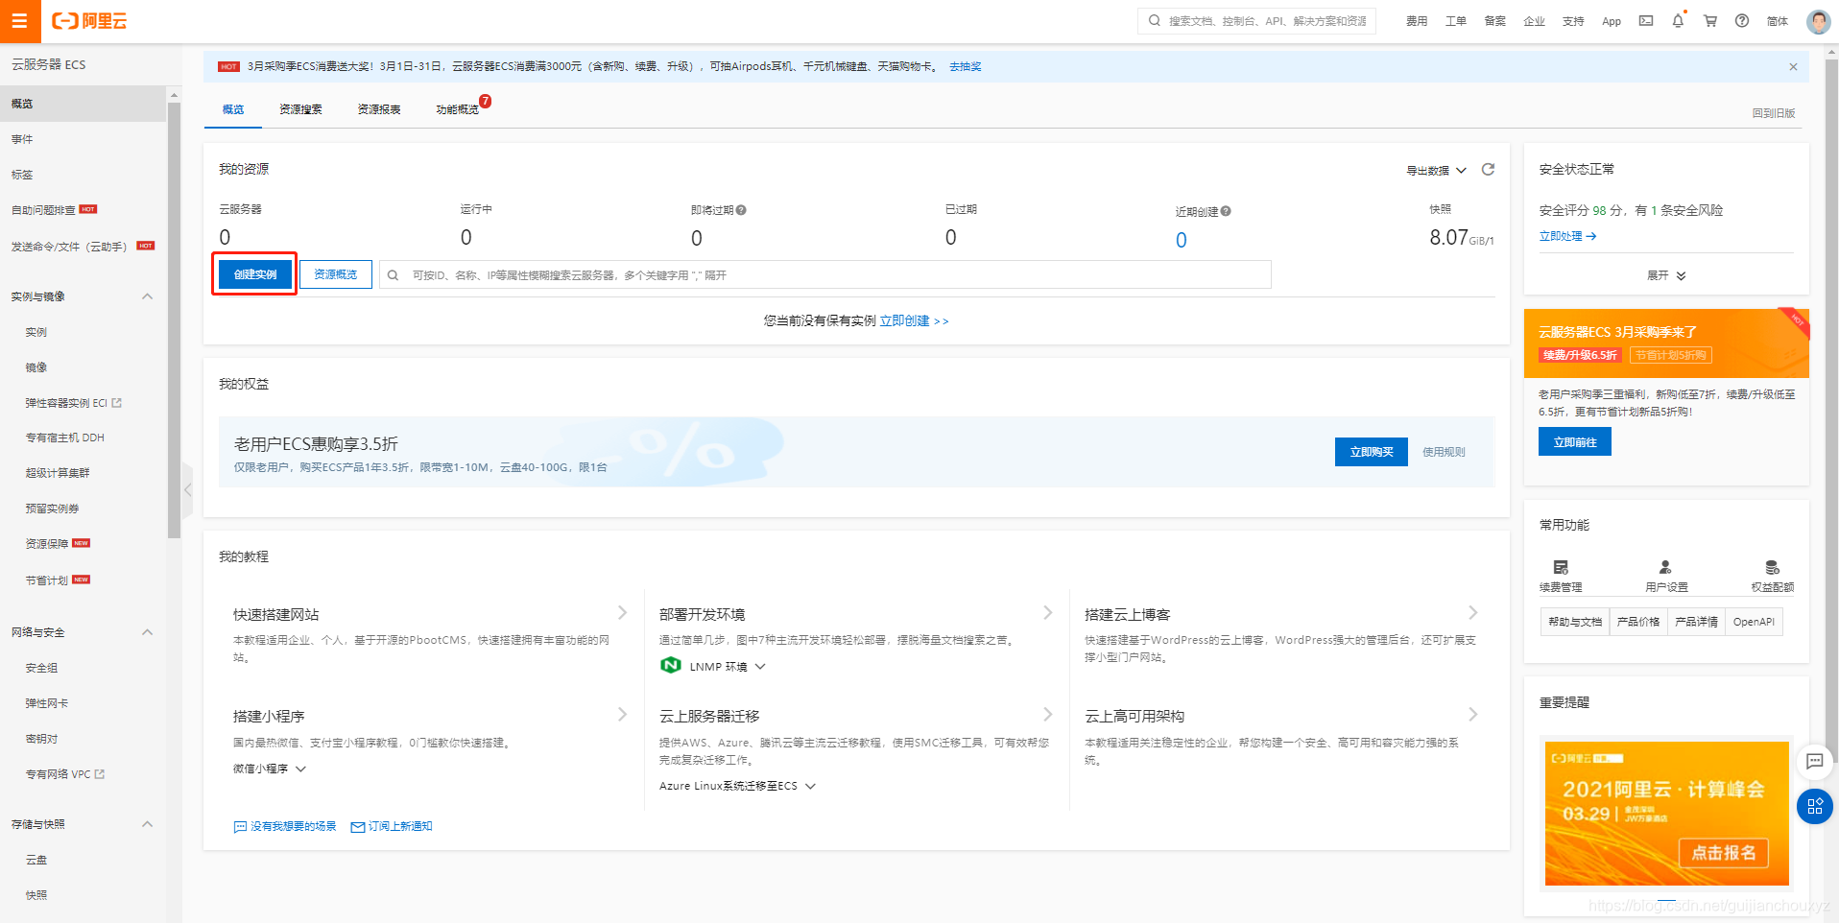Open 权益配额 shortcut icon
The height and width of the screenshot is (923, 1839).
coord(1772,567)
